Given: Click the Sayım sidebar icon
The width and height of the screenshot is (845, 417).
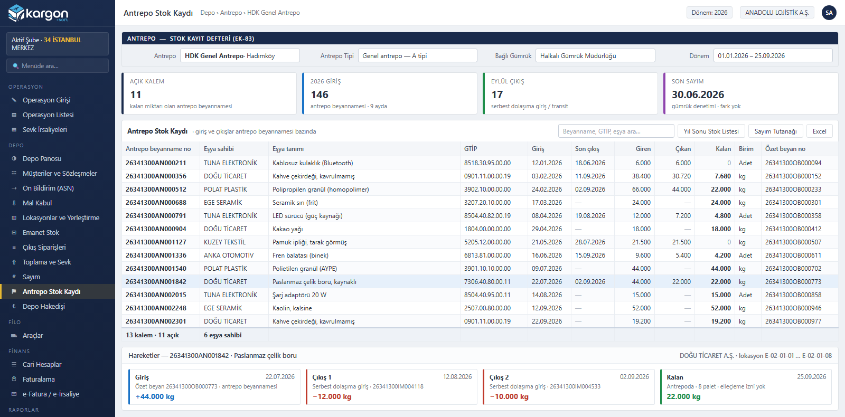Looking at the screenshot, I should [x=14, y=277].
